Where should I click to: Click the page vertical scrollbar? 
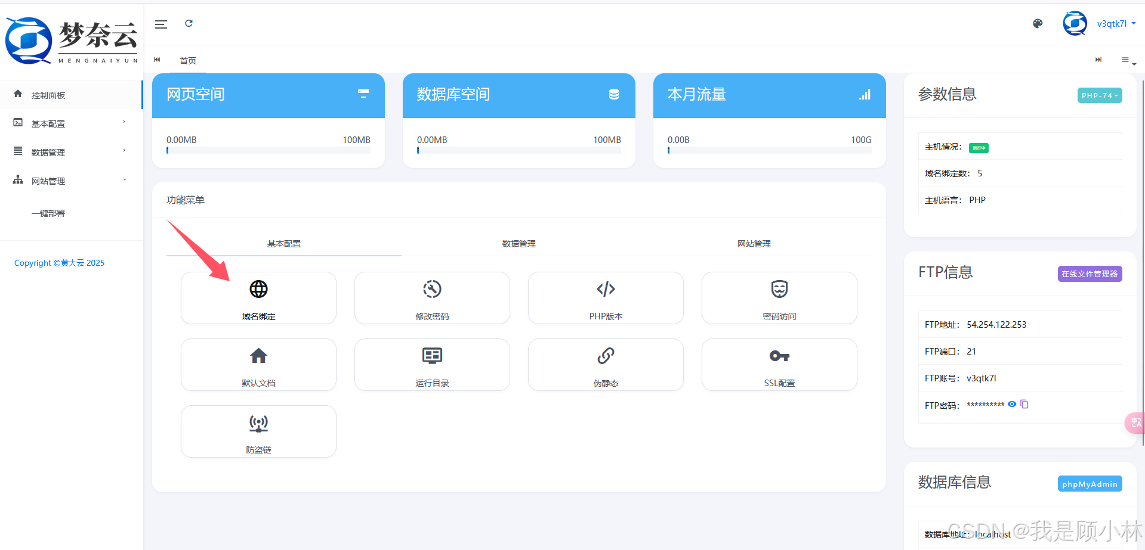click(x=1143, y=262)
